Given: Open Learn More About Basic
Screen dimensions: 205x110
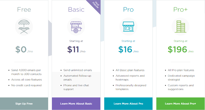Looking at the screenshot, I should pos(76,104).
